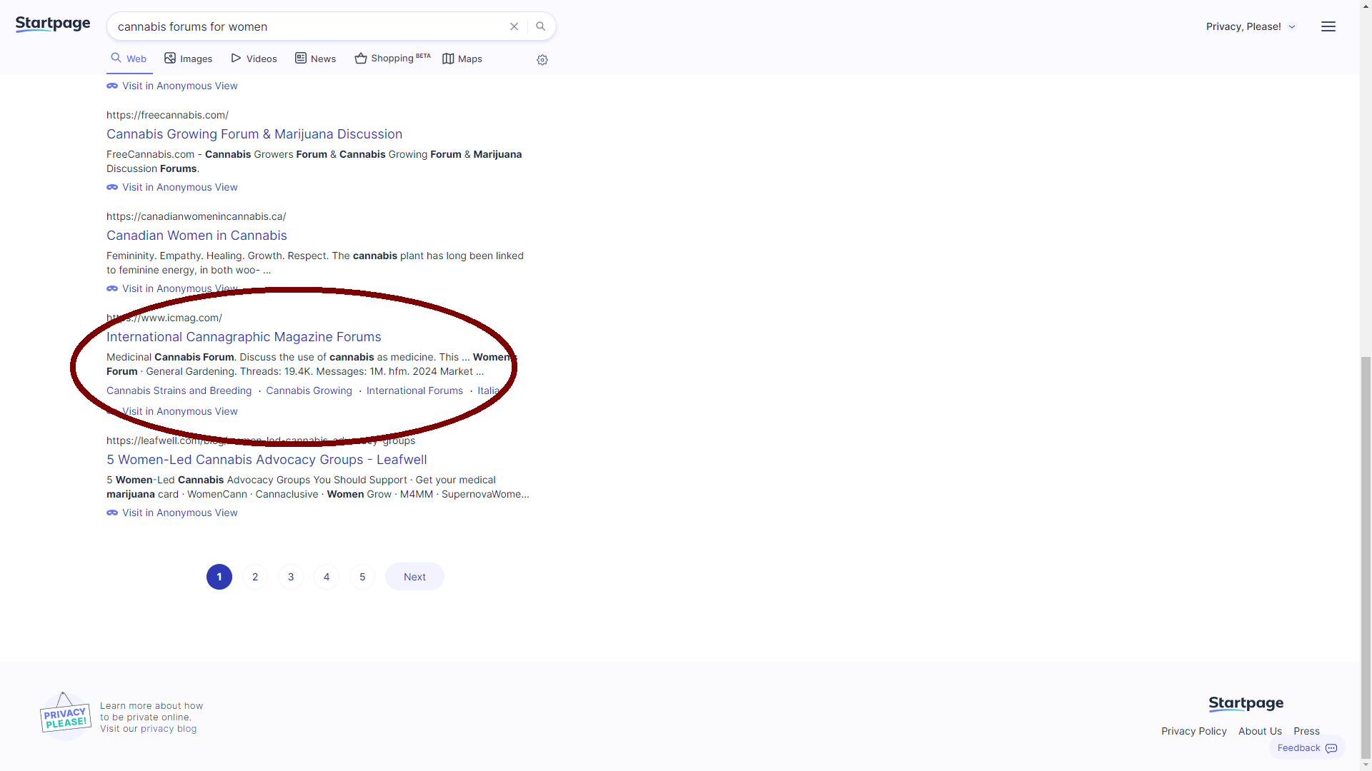The image size is (1372, 771).
Task: Open the Press footer link
Action: 1306,731
